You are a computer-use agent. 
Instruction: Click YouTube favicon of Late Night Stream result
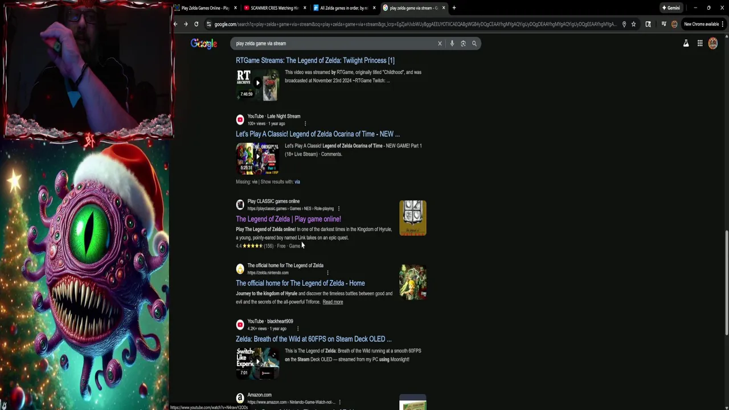click(x=240, y=120)
